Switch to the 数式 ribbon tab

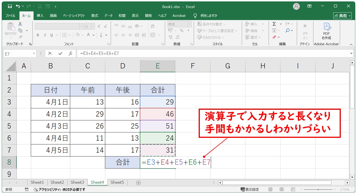pos(95,16)
